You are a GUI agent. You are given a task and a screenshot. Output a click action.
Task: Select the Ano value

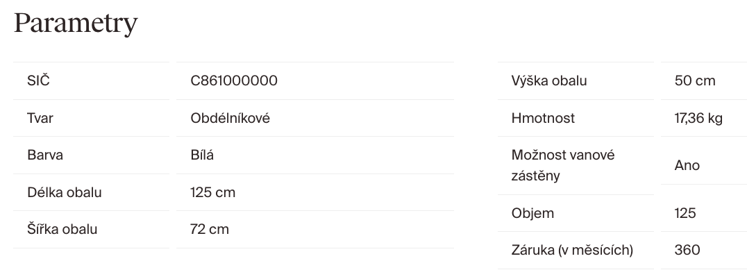687,165
